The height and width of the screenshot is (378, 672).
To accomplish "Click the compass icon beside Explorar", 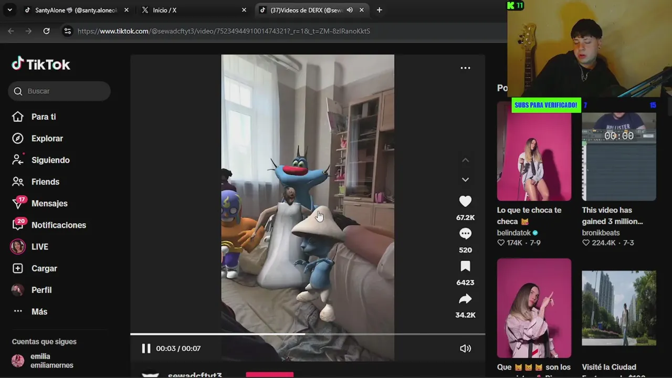I will pyautogui.click(x=18, y=139).
